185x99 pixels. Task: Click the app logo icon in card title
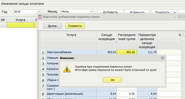coord(40,17)
